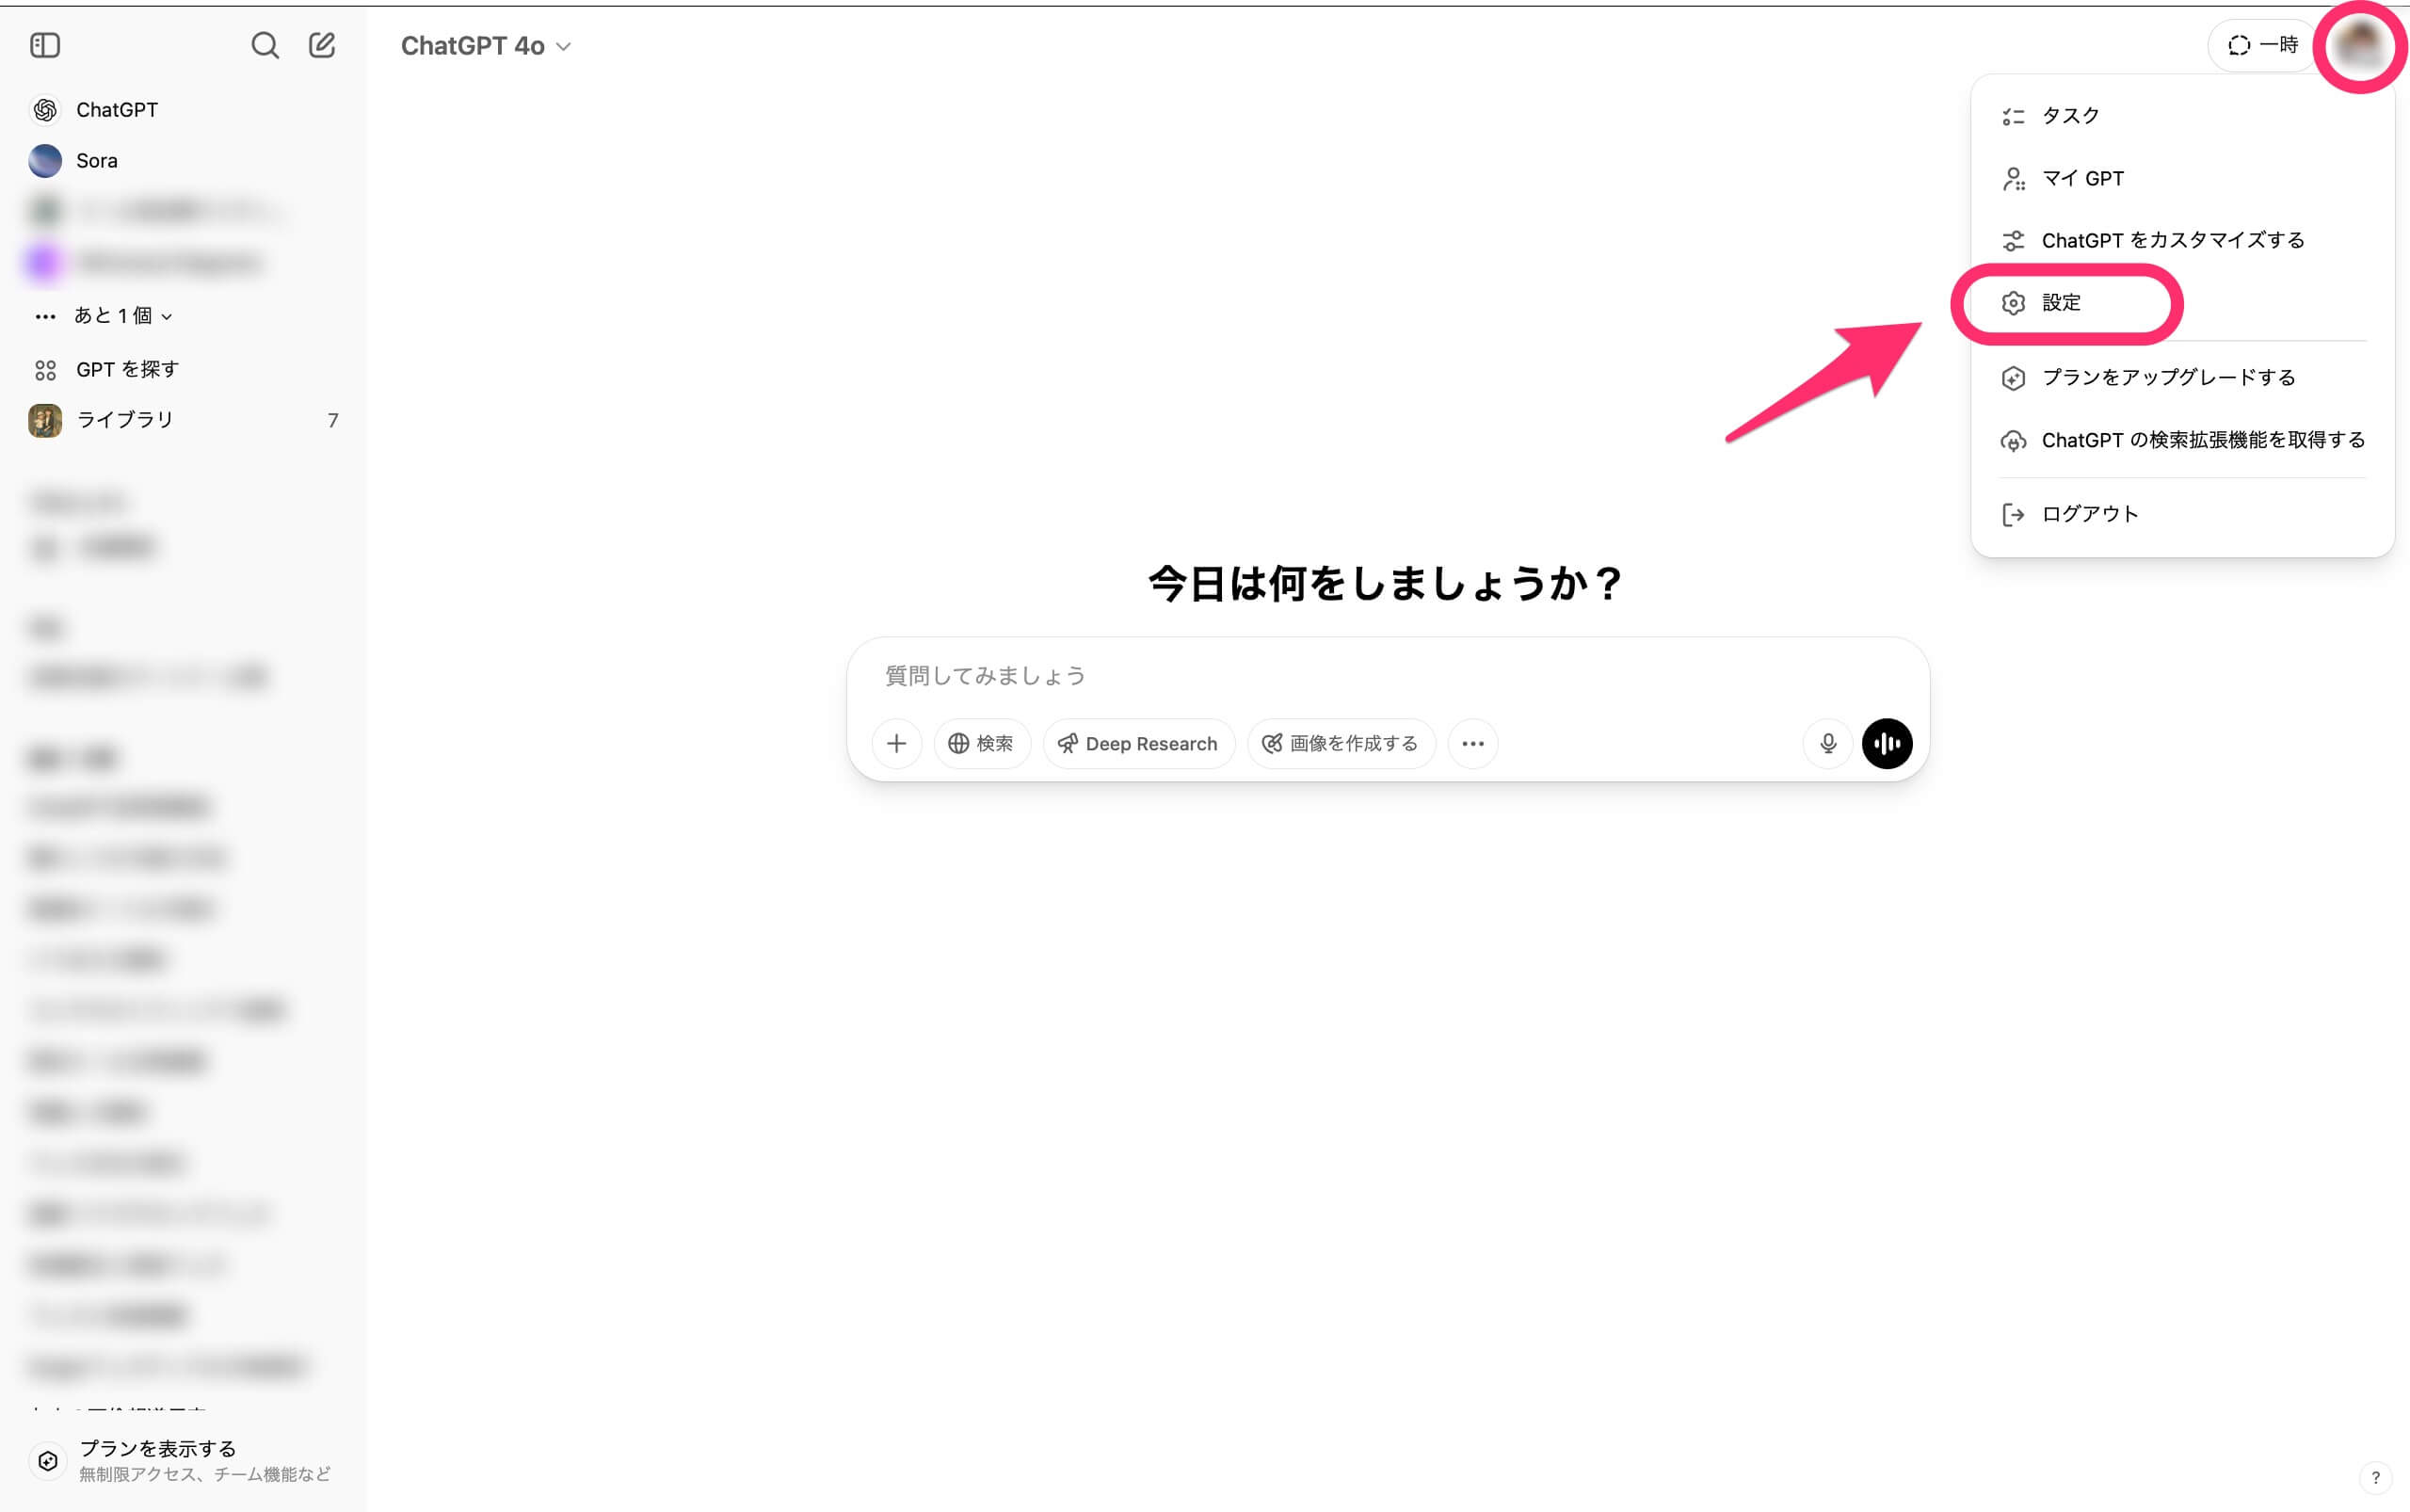Viewport: 2410px width, 1512px height.
Task: Collapse the sidebar with the panel icon
Action: click(x=45, y=45)
